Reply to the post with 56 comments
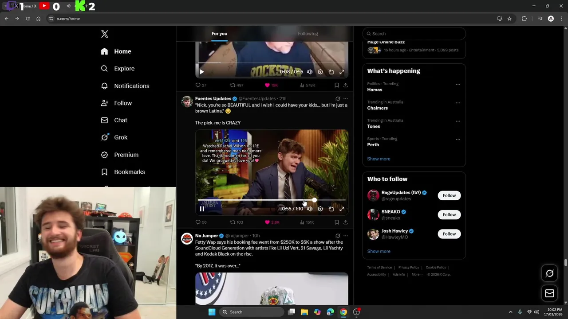 pos(201,222)
